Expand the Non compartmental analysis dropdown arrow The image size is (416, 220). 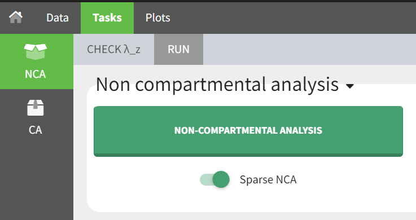pyautogui.click(x=350, y=86)
